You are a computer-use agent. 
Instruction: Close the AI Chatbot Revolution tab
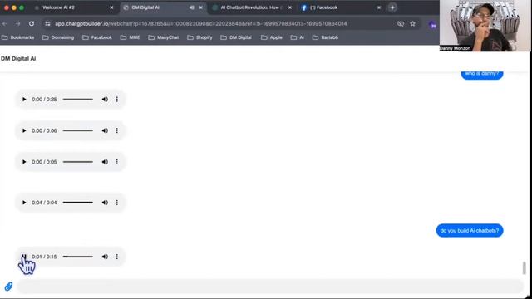[290, 7]
